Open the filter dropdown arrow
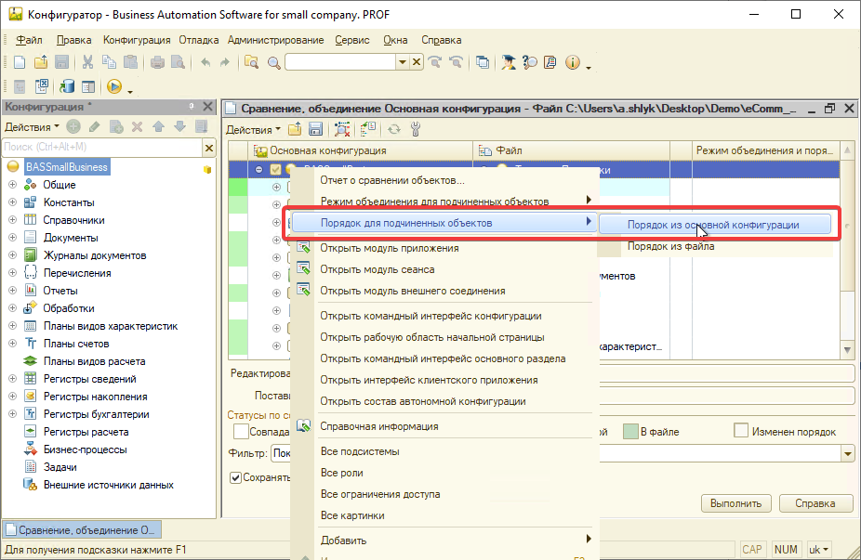This screenshot has width=861, height=560. pos(846,453)
